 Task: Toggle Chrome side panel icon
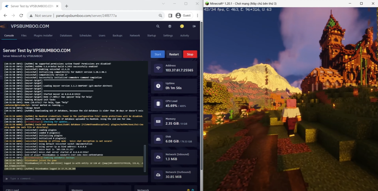tap(170, 16)
